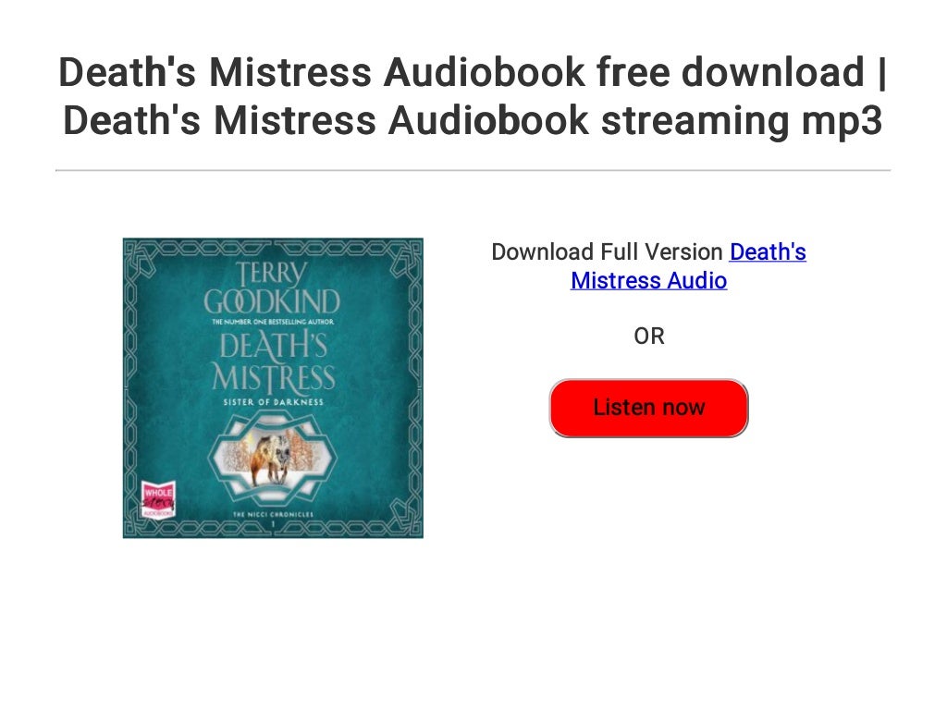The width and height of the screenshot is (947, 710).
Task: Click the top-left knot corner of cover border
Action: [x=141, y=255]
